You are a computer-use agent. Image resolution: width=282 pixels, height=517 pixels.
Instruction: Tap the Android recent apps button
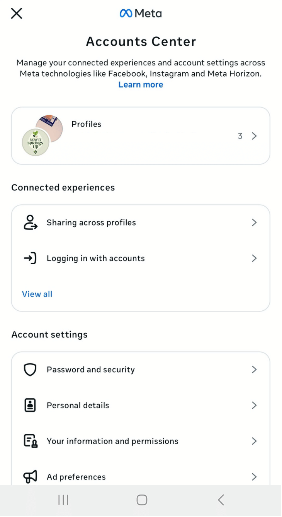point(63,500)
